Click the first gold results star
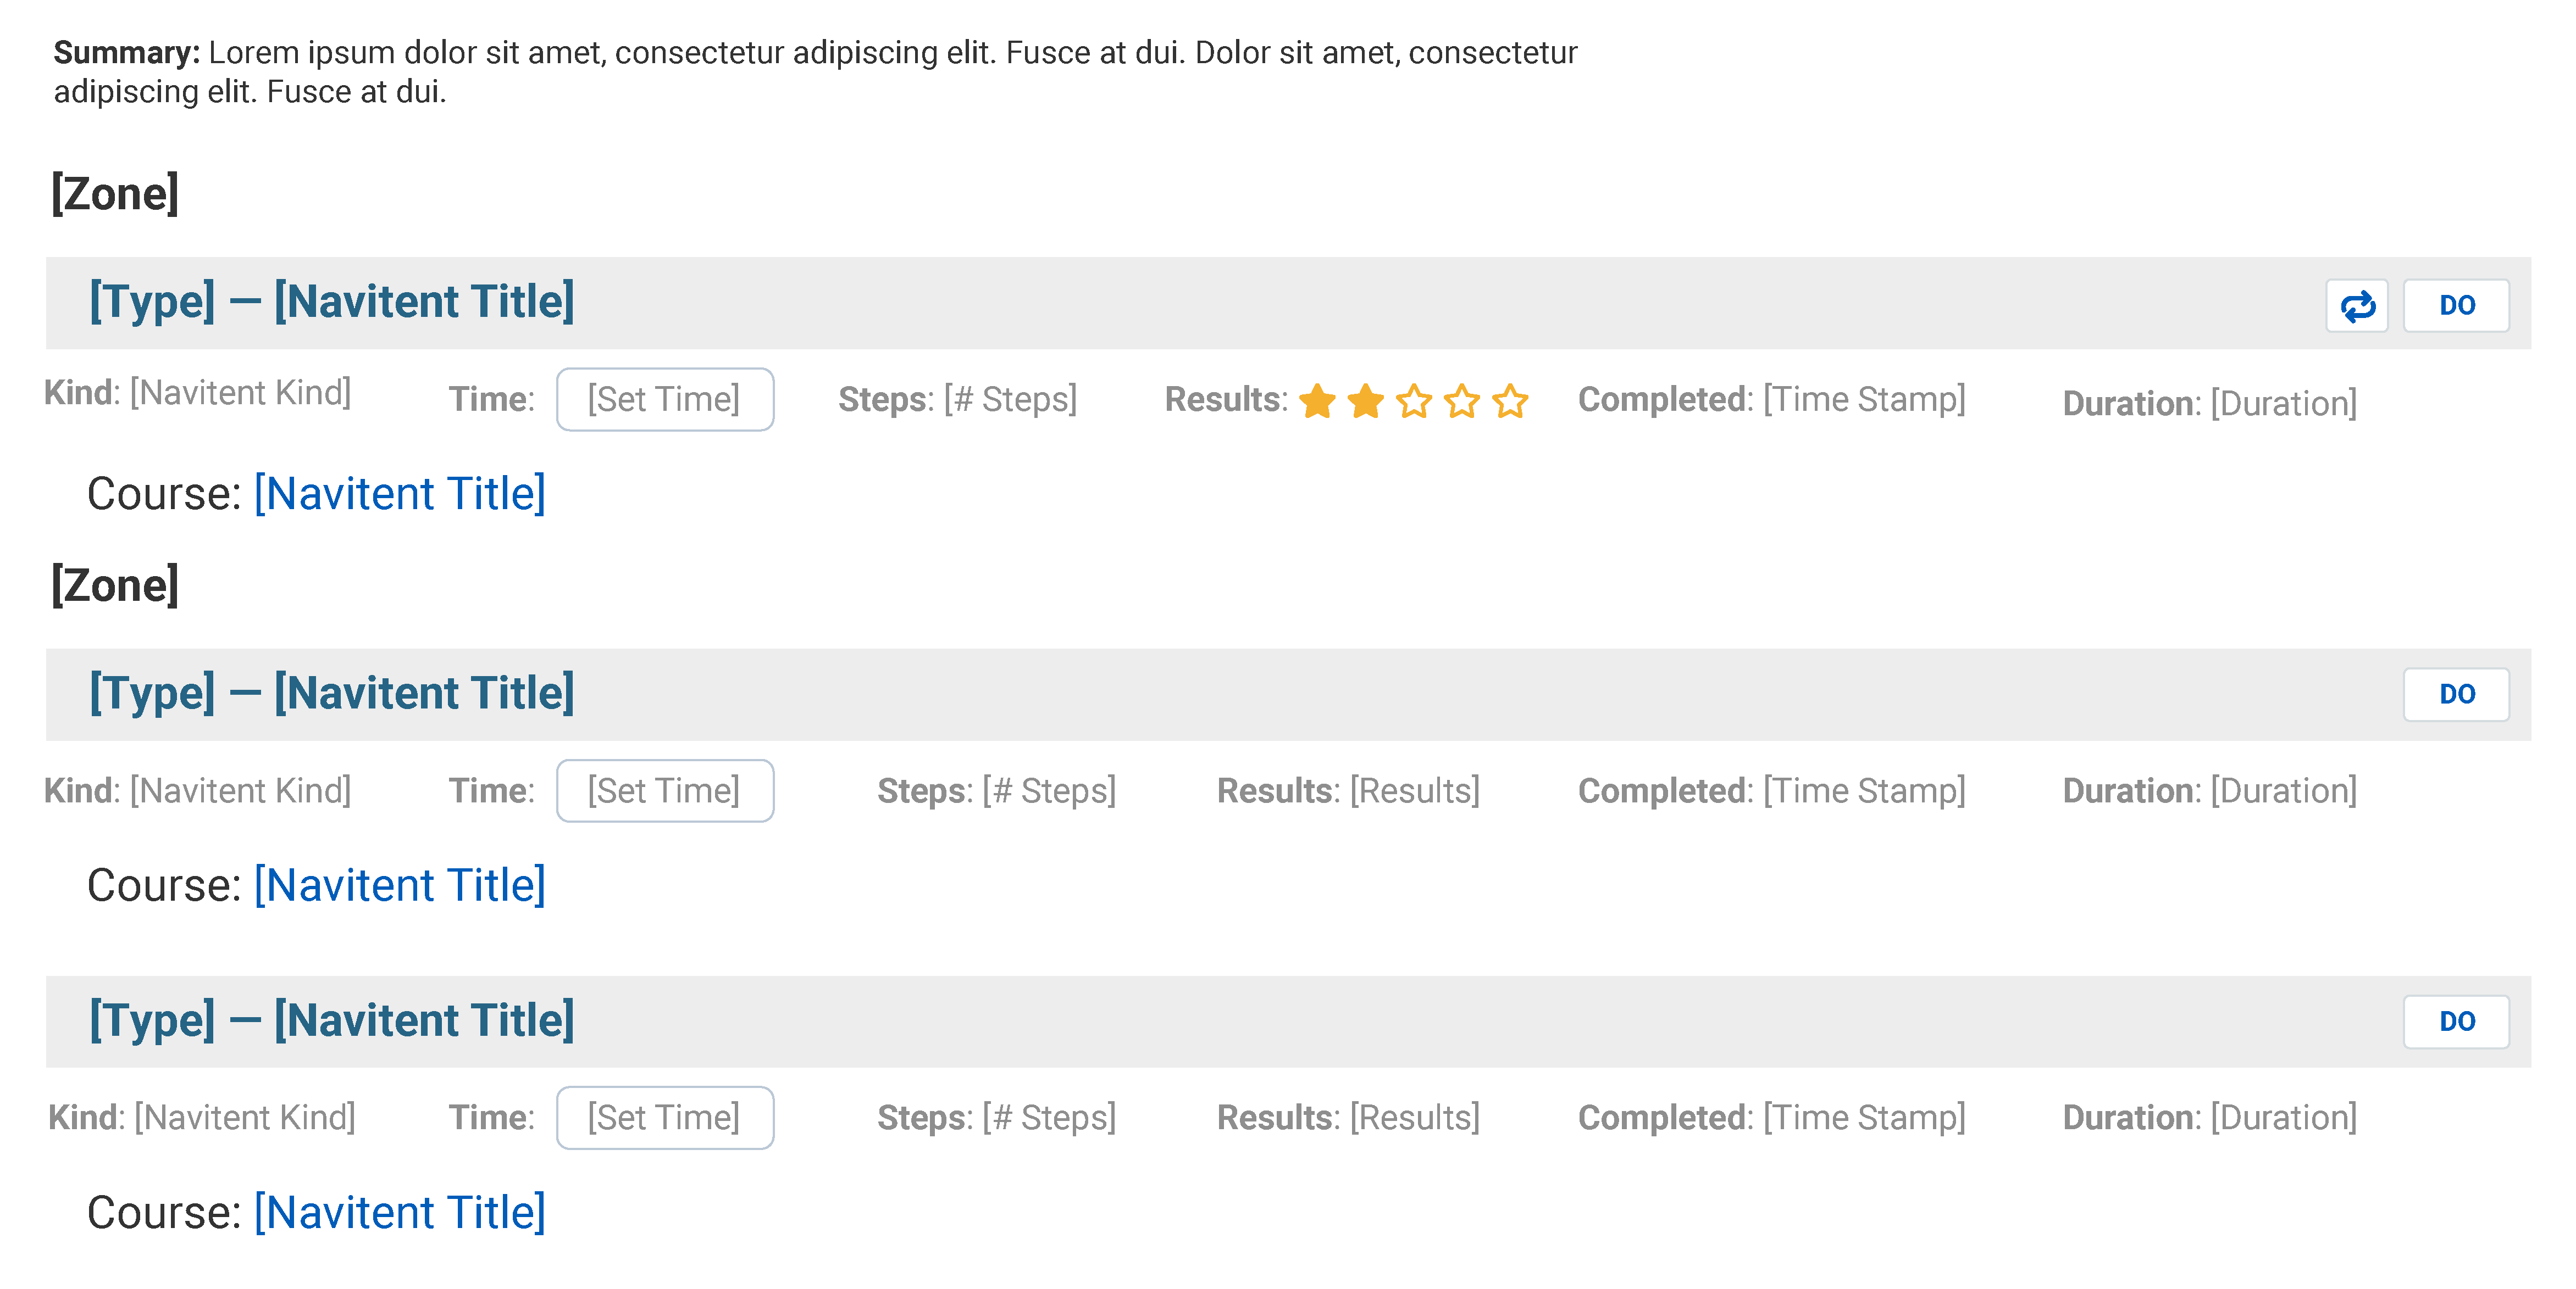The height and width of the screenshot is (1289, 2576). 1317,401
